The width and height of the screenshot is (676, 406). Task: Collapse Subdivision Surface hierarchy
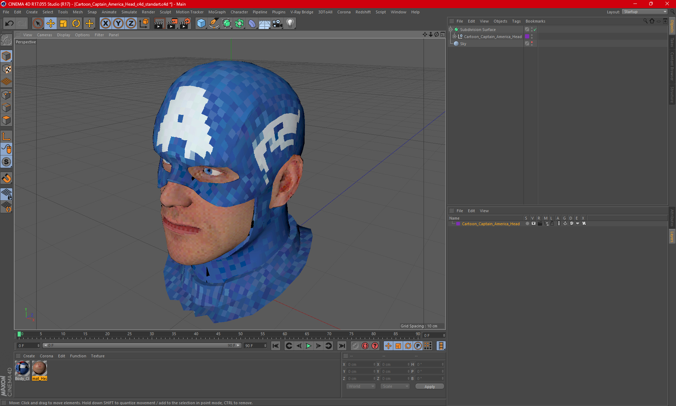450,30
